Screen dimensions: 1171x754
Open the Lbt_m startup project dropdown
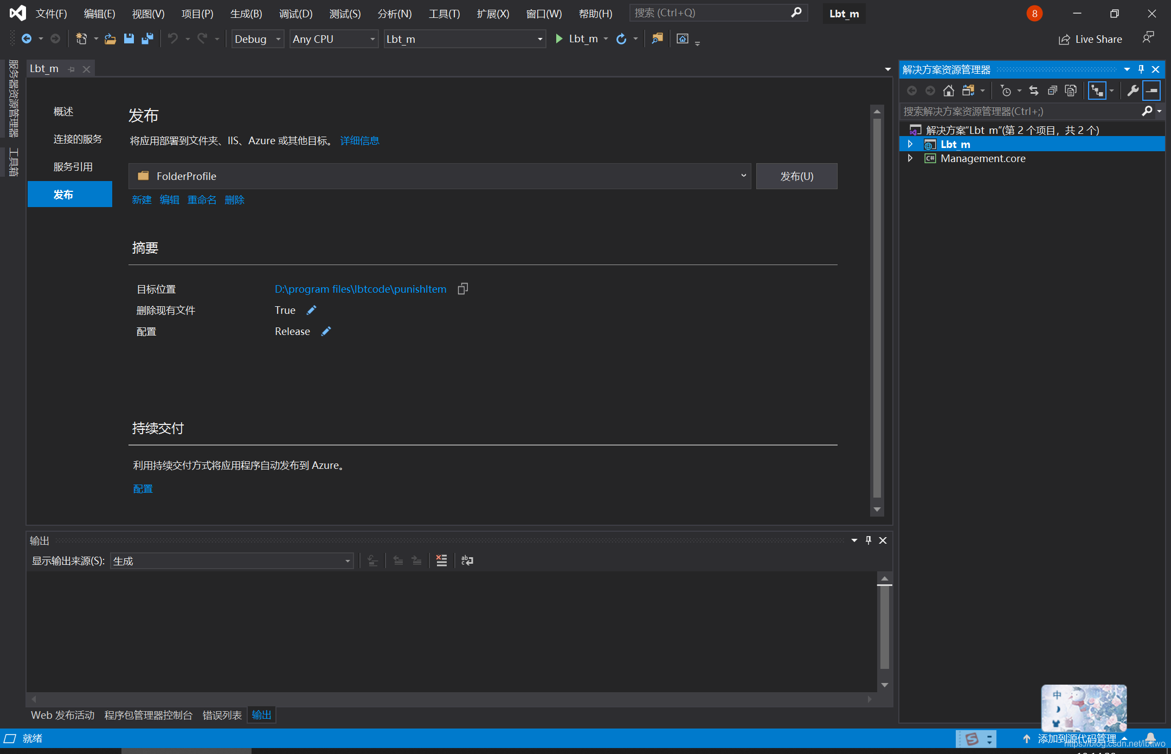pyautogui.click(x=465, y=39)
